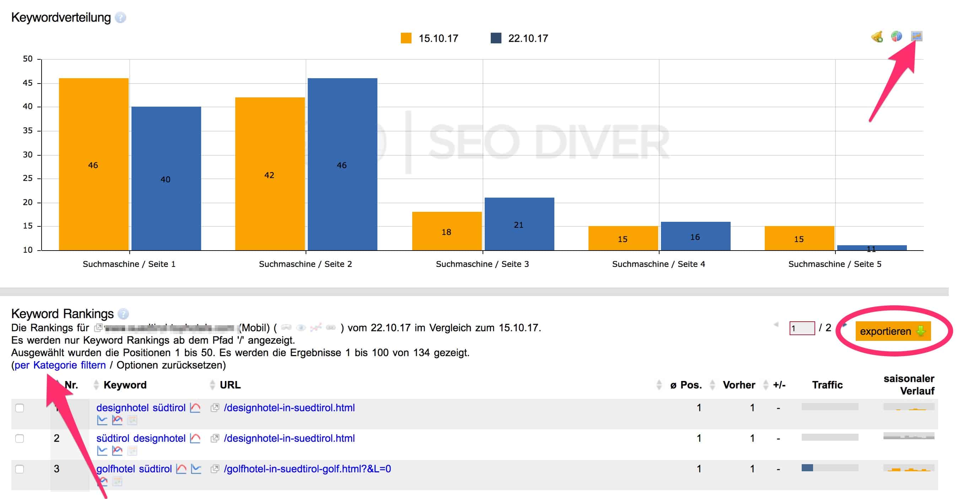Toggle the 15.10.17 legend series
The height and width of the screenshot is (499, 968).
(430, 38)
